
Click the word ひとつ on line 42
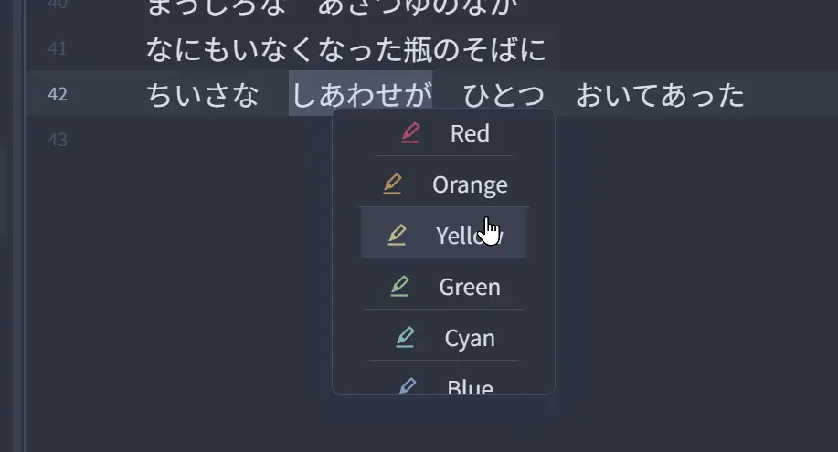tap(504, 95)
